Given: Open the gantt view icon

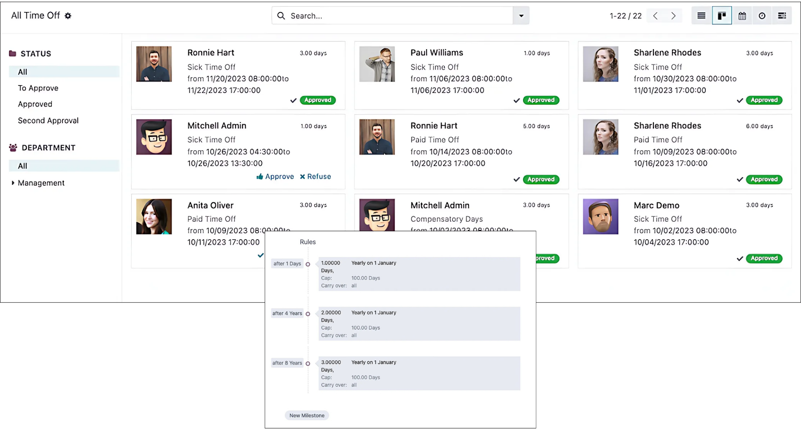Looking at the screenshot, I should tap(782, 16).
